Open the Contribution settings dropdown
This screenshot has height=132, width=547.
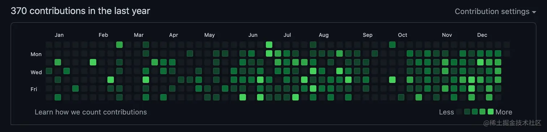click(495, 12)
